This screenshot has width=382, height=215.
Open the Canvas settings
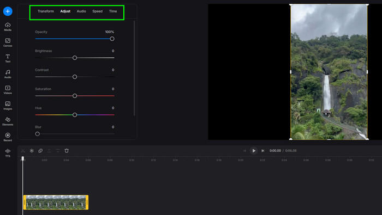click(8, 42)
